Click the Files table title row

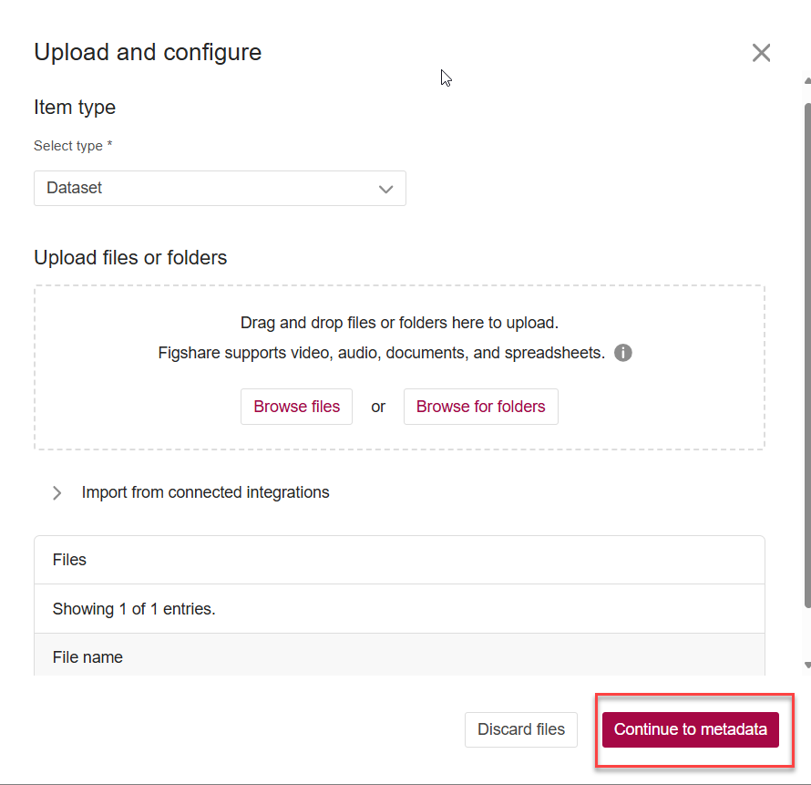tap(69, 560)
